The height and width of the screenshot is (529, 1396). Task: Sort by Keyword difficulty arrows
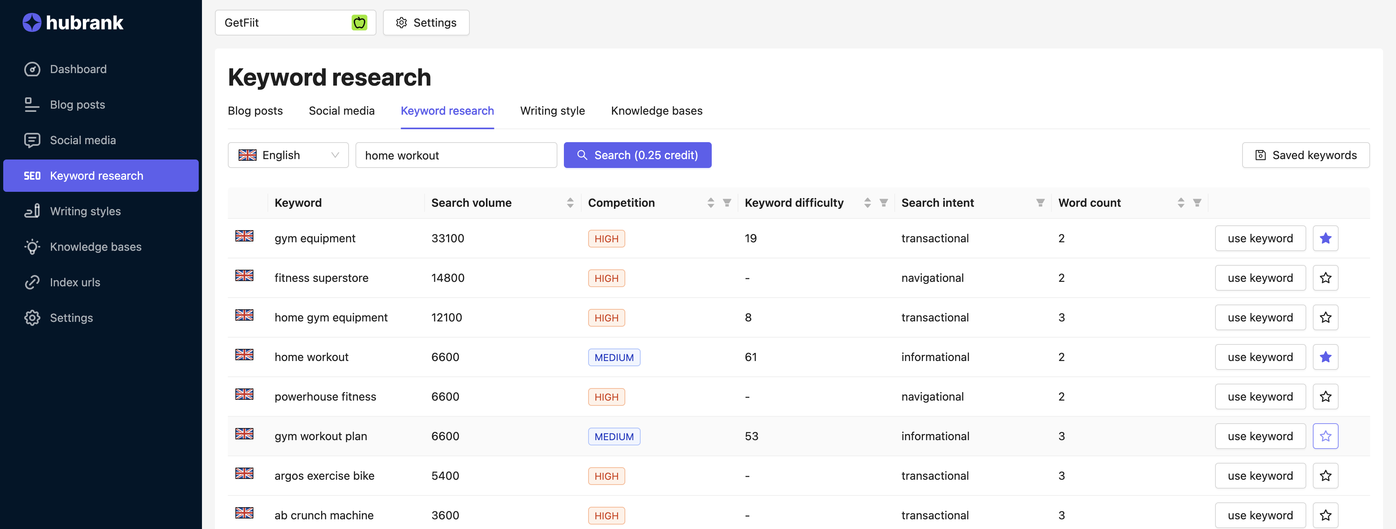[867, 203]
